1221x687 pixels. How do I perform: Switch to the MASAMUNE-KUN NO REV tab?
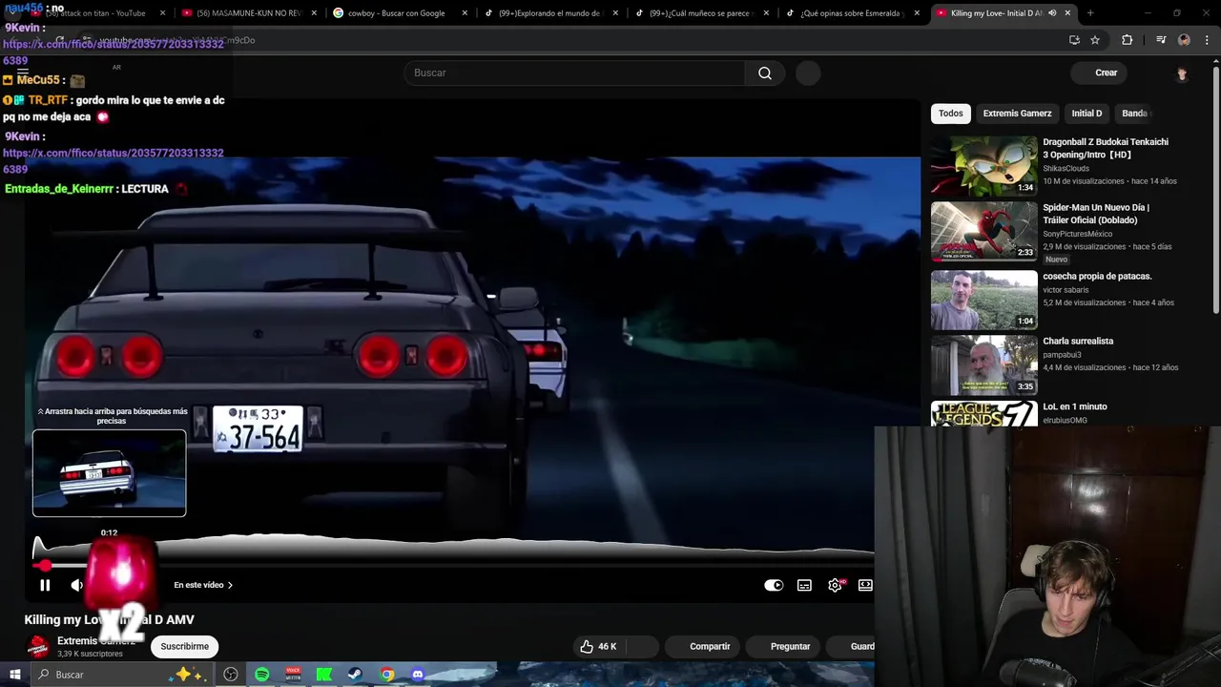point(243,13)
